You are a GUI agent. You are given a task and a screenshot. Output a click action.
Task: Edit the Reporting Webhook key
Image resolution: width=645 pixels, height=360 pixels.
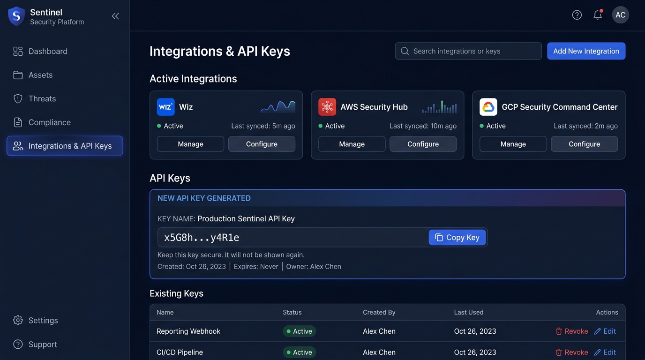tap(605, 331)
